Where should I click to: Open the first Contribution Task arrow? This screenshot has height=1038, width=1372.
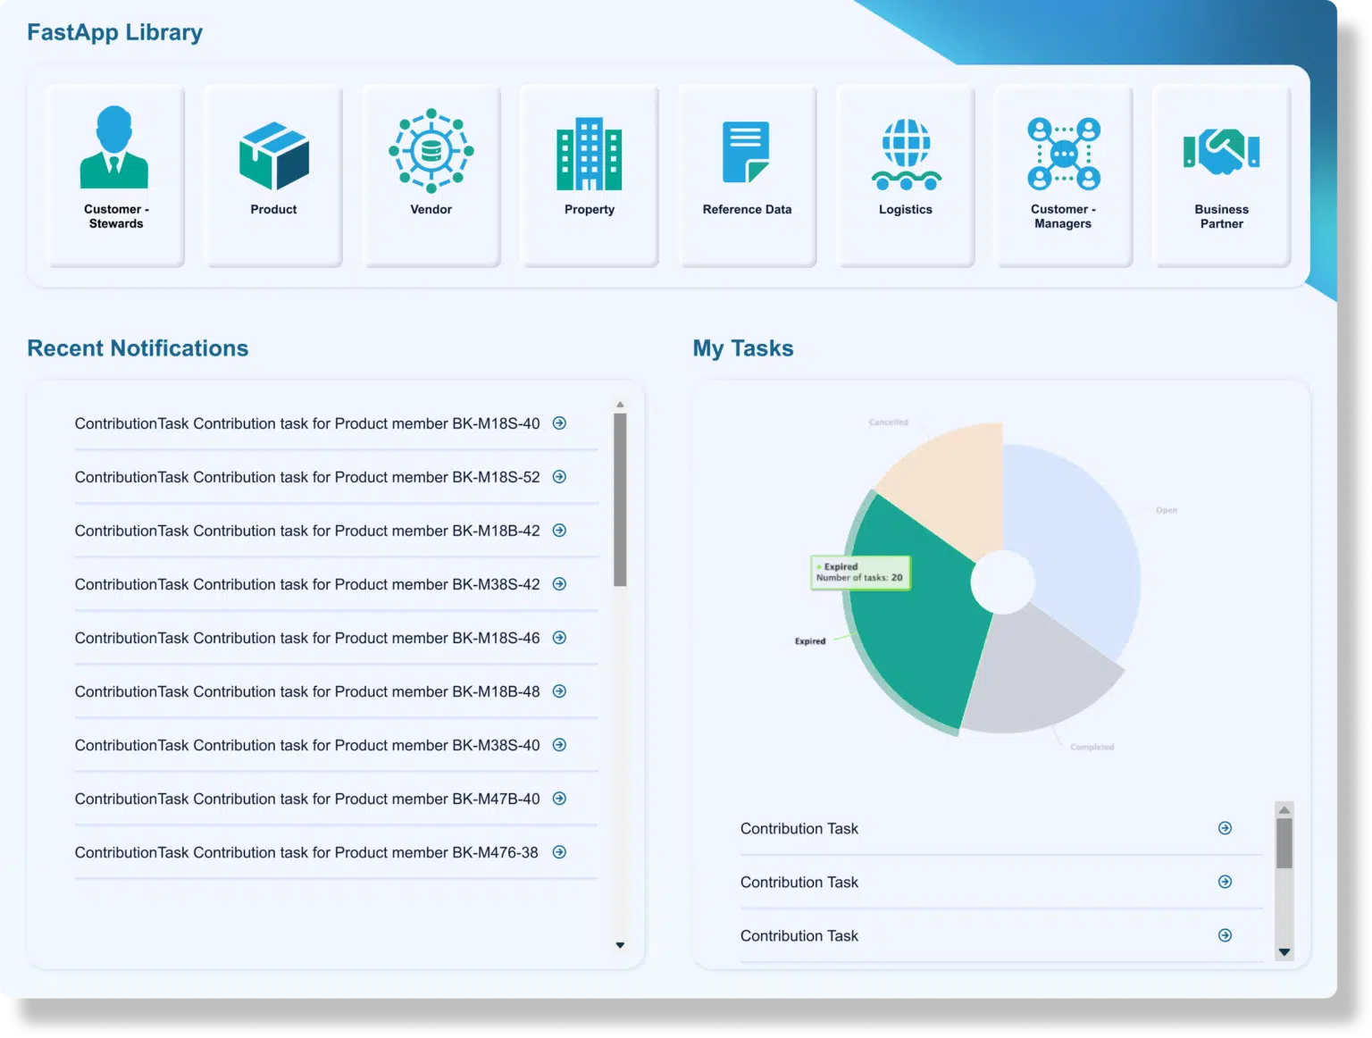click(x=1225, y=828)
